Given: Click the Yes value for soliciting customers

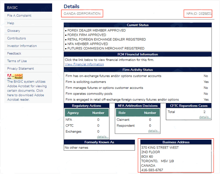Looking at the screenshot, I should (206, 82).
